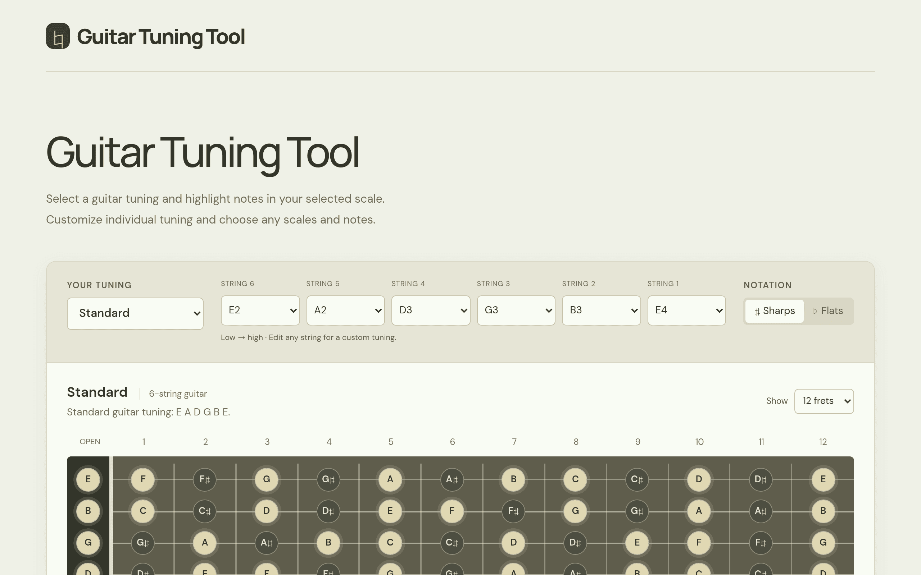The height and width of the screenshot is (575, 921).
Task: Click G♯ note at fret 9 on B string
Action: (x=637, y=511)
